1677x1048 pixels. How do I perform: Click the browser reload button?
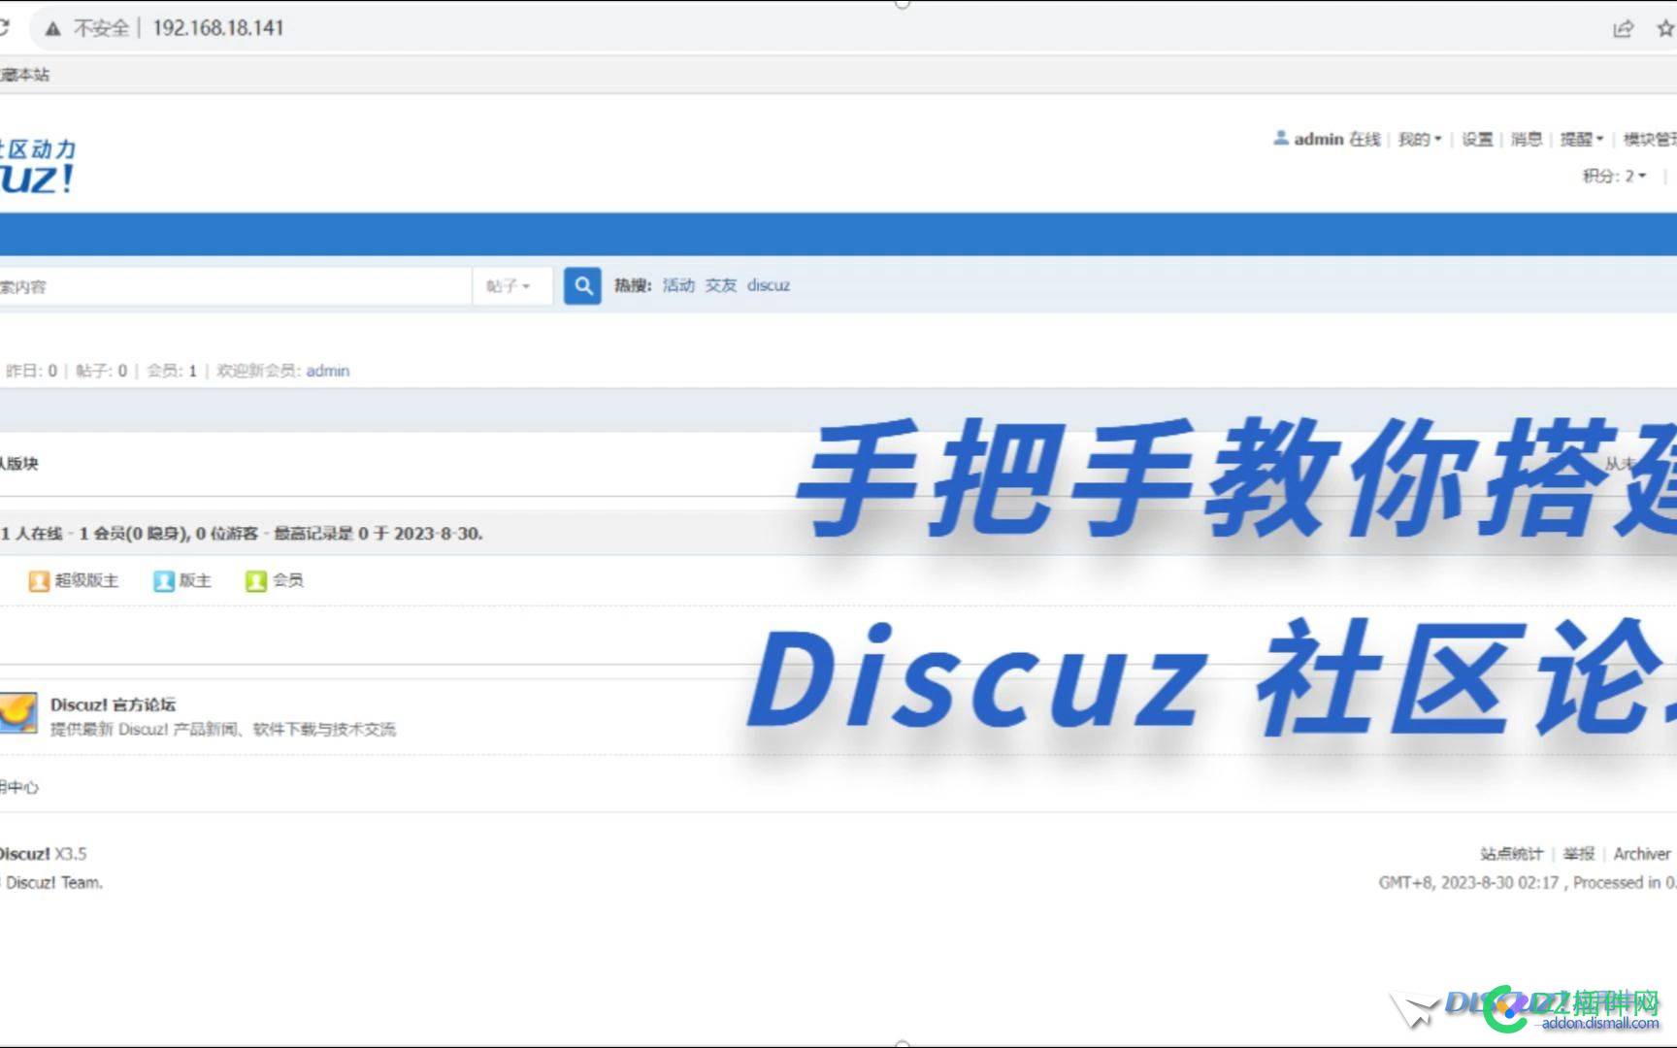point(4,27)
